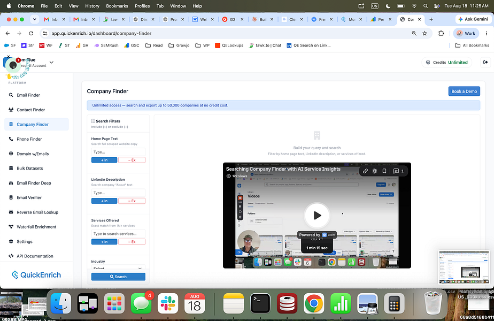Viewport: 494px width, 321px height.
Task: Open Chrome File menu
Action: coord(44,6)
